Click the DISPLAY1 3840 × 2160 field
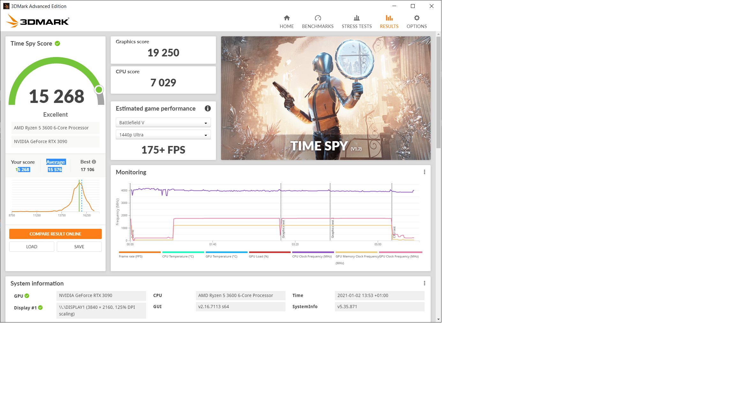Image resolution: width=735 pixels, height=413 pixels. (101, 310)
